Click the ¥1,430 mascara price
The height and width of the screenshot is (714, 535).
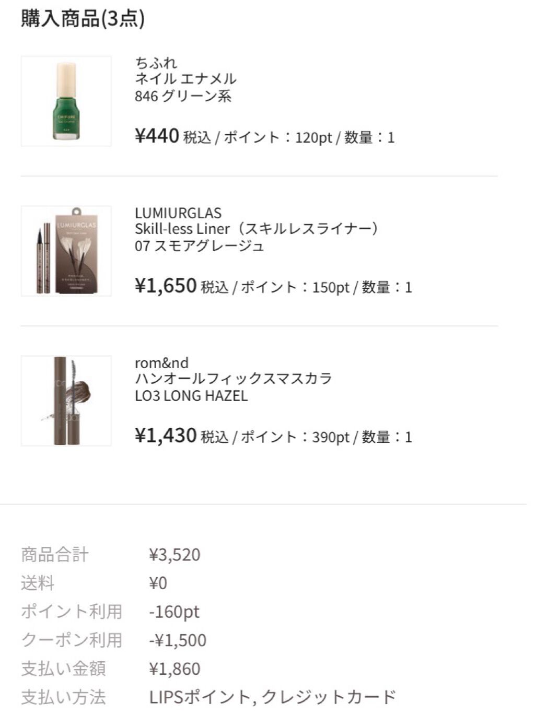coord(166,436)
